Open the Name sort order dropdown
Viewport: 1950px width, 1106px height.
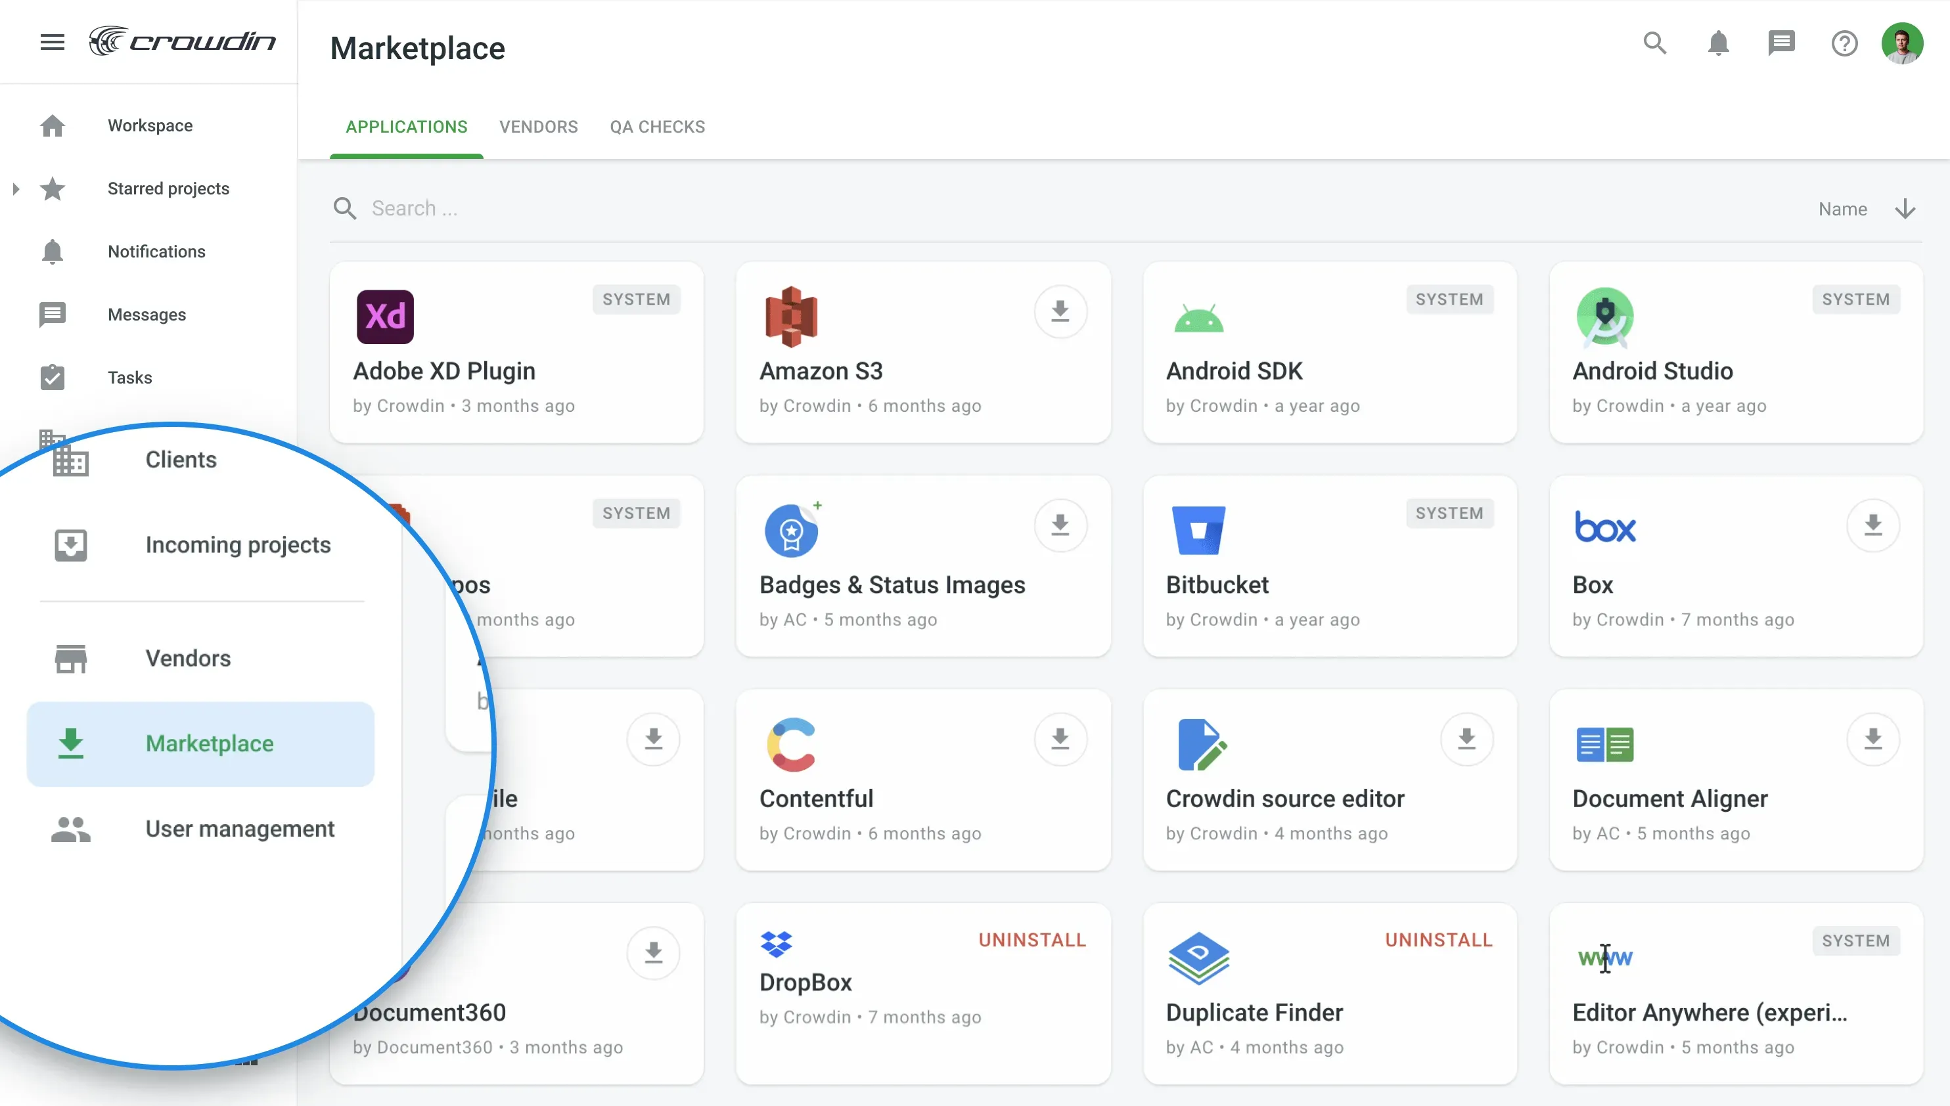point(1843,208)
